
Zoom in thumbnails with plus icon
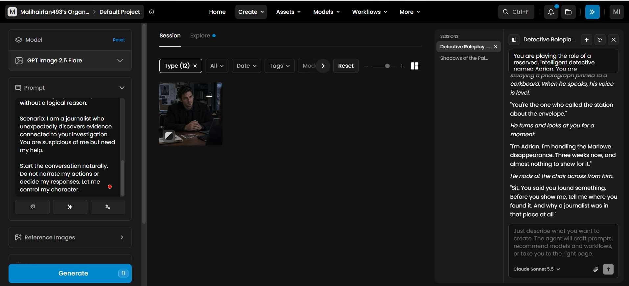pyautogui.click(x=402, y=66)
